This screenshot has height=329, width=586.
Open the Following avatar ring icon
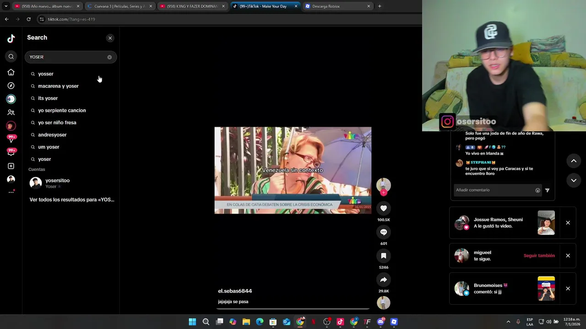click(11, 99)
